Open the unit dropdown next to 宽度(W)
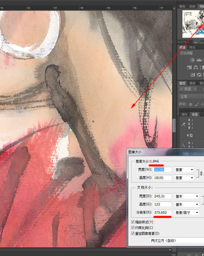The width and height of the screenshot is (204, 256). tap(184, 170)
